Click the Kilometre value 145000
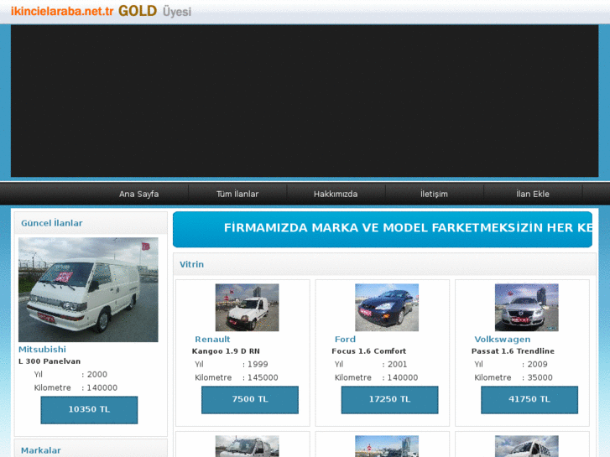 [x=263, y=377]
